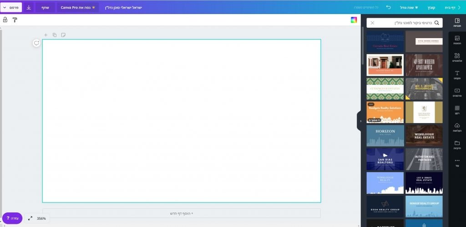The width and height of the screenshot is (466, 227).
Task: Open the Templates panel in the sidebar
Action: 457,23
